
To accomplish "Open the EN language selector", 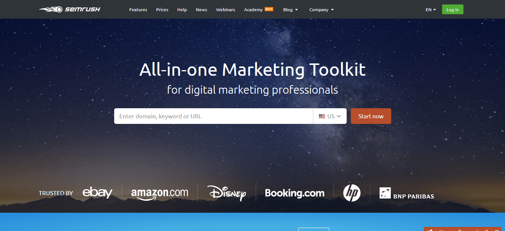I will (431, 10).
